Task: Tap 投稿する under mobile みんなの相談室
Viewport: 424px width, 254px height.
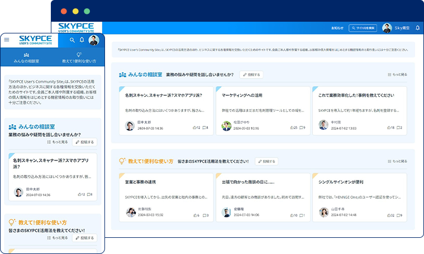Action: pyautogui.click(x=85, y=142)
